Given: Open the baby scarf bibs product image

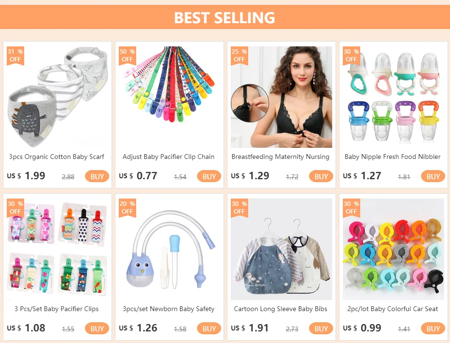Looking at the screenshot, I should click(x=57, y=97).
